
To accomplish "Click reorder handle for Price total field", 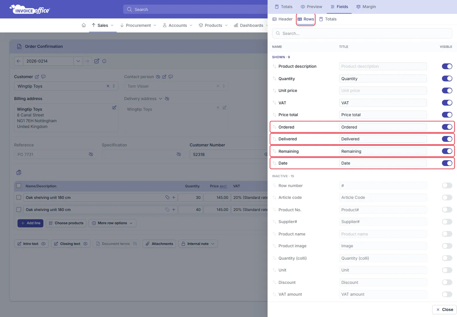I will (x=274, y=115).
